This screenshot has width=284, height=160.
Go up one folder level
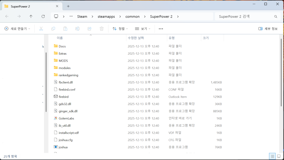(x=31, y=17)
